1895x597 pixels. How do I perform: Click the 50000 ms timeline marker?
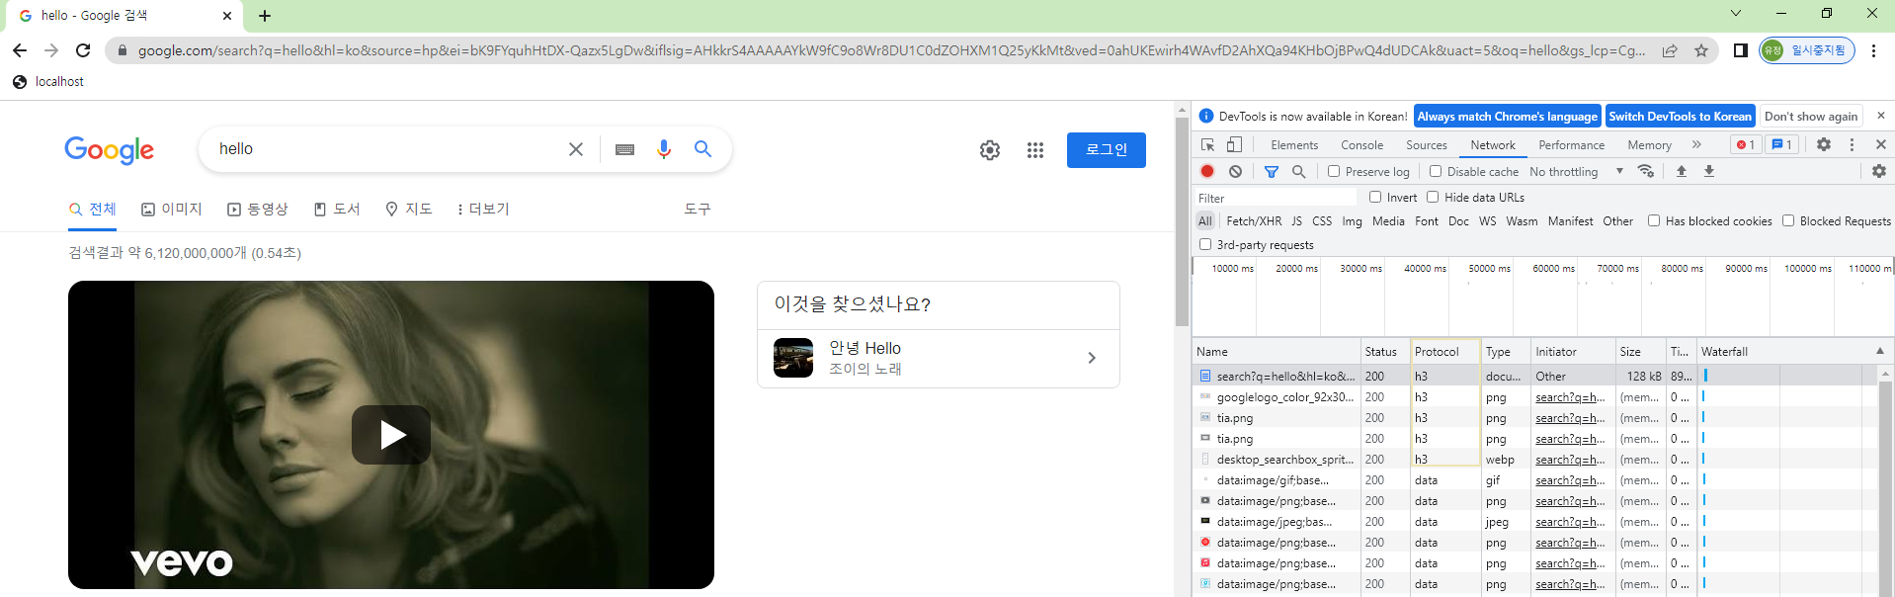click(1489, 268)
